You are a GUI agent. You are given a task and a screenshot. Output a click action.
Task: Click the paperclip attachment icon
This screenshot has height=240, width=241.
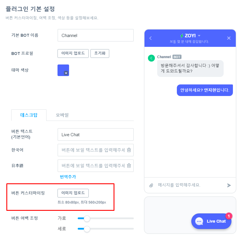click(x=151, y=185)
